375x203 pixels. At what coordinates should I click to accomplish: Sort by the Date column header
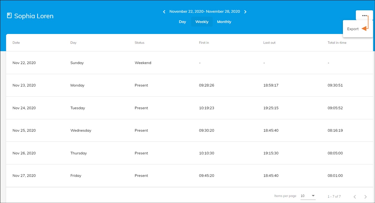(x=16, y=43)
